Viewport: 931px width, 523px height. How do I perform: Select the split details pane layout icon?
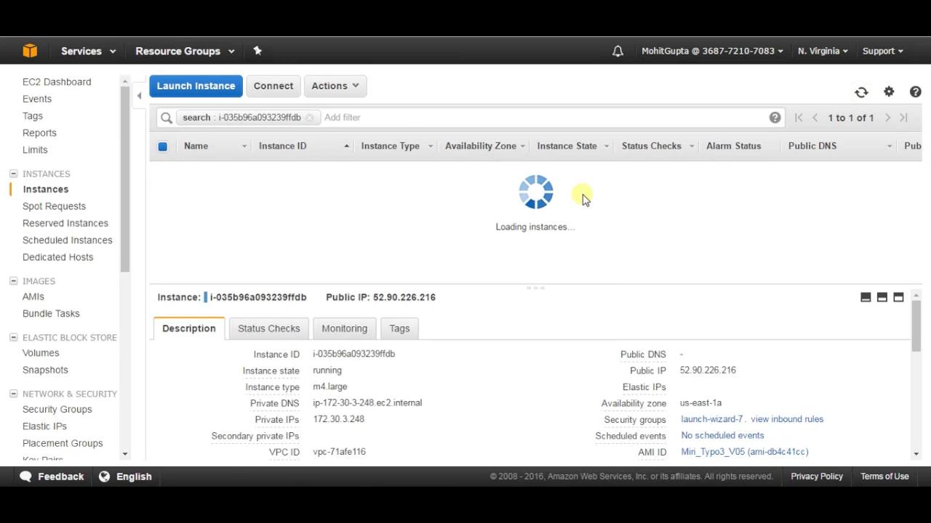882,297
